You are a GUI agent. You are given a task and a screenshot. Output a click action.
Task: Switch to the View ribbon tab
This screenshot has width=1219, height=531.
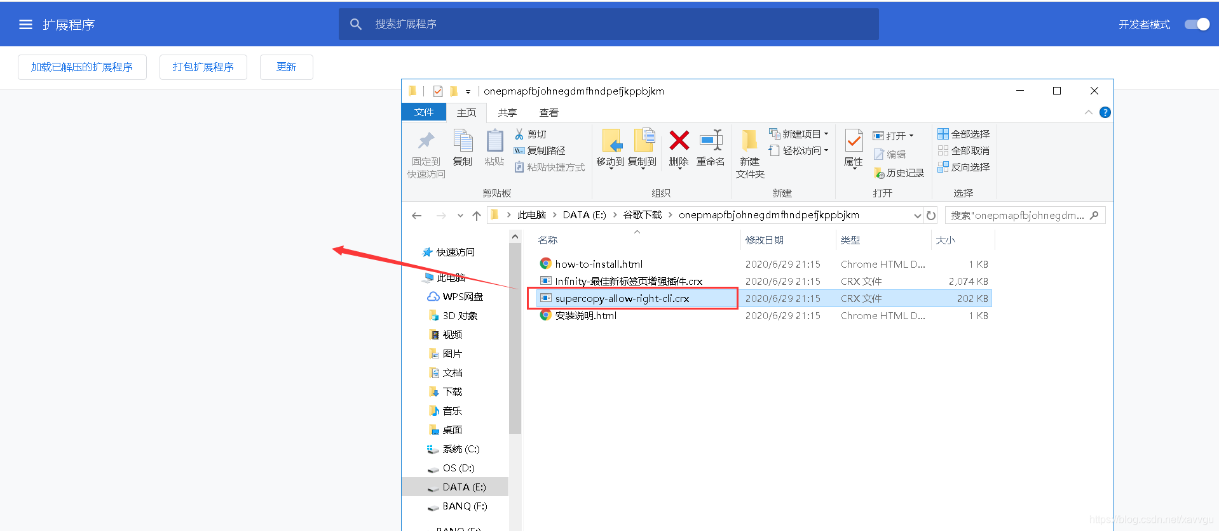[x=548, y=112]
